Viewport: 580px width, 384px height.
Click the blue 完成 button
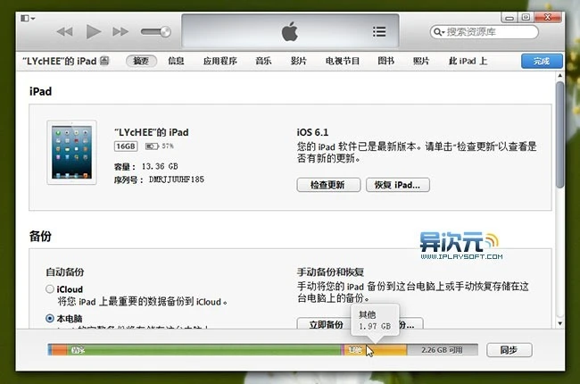pos(542,61)
